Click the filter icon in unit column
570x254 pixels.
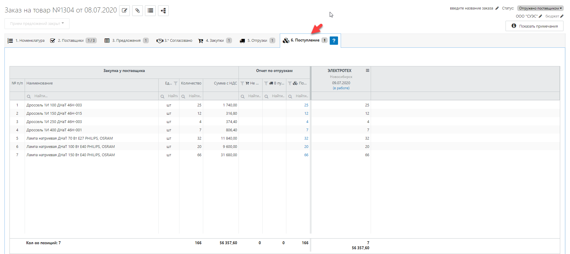pyautogui.click(x=176, y=83)
